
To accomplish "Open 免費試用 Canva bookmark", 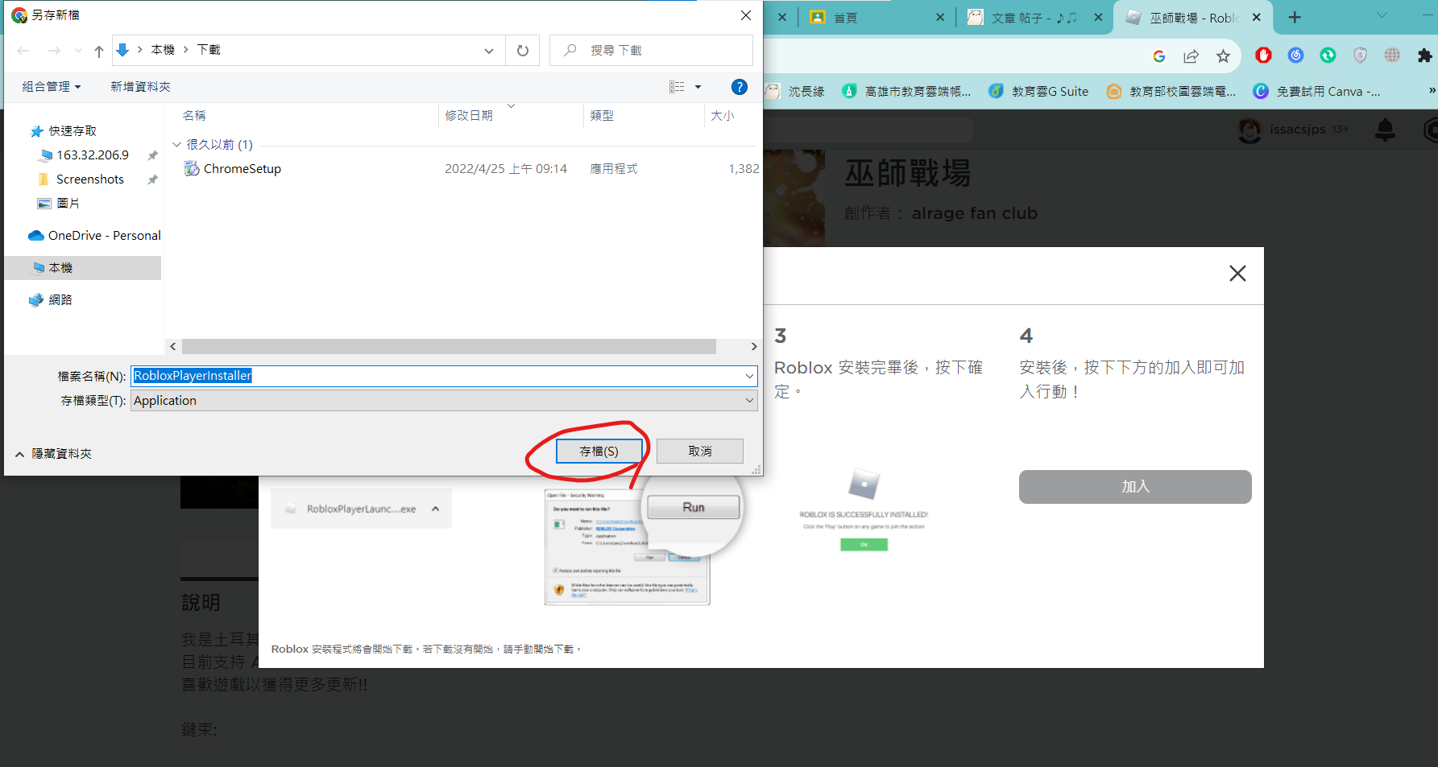I will click(1317, 92).
